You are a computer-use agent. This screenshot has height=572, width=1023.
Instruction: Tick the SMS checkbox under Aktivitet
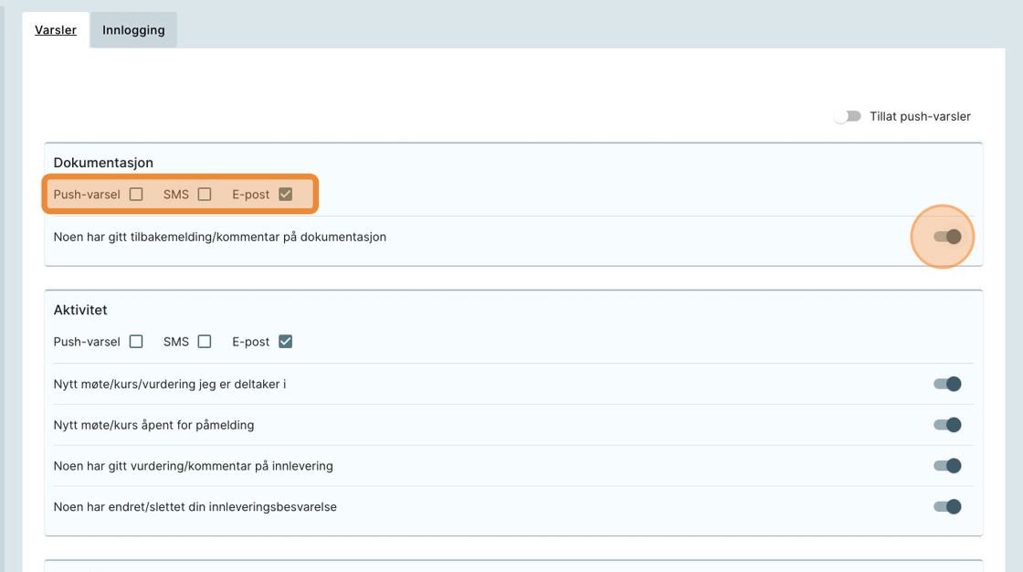(x=205, y=342)
